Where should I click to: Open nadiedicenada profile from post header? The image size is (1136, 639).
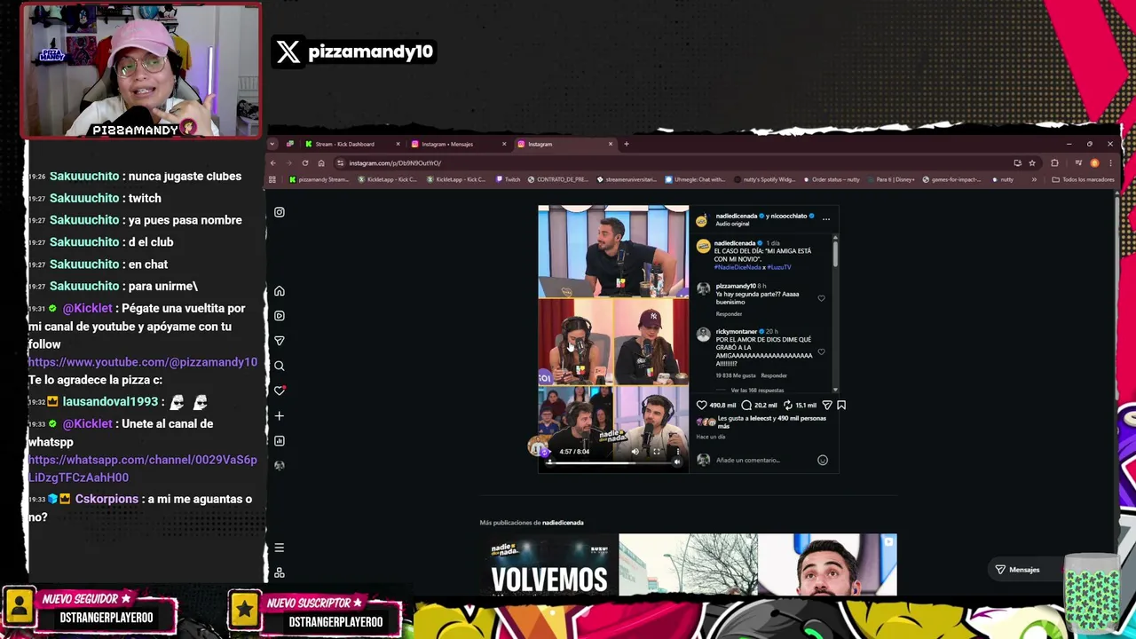737,216
